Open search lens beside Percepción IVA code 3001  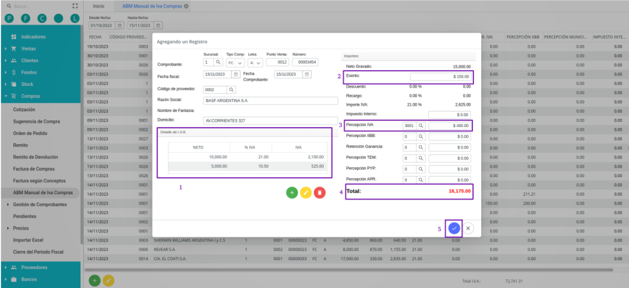pos(421,125)
